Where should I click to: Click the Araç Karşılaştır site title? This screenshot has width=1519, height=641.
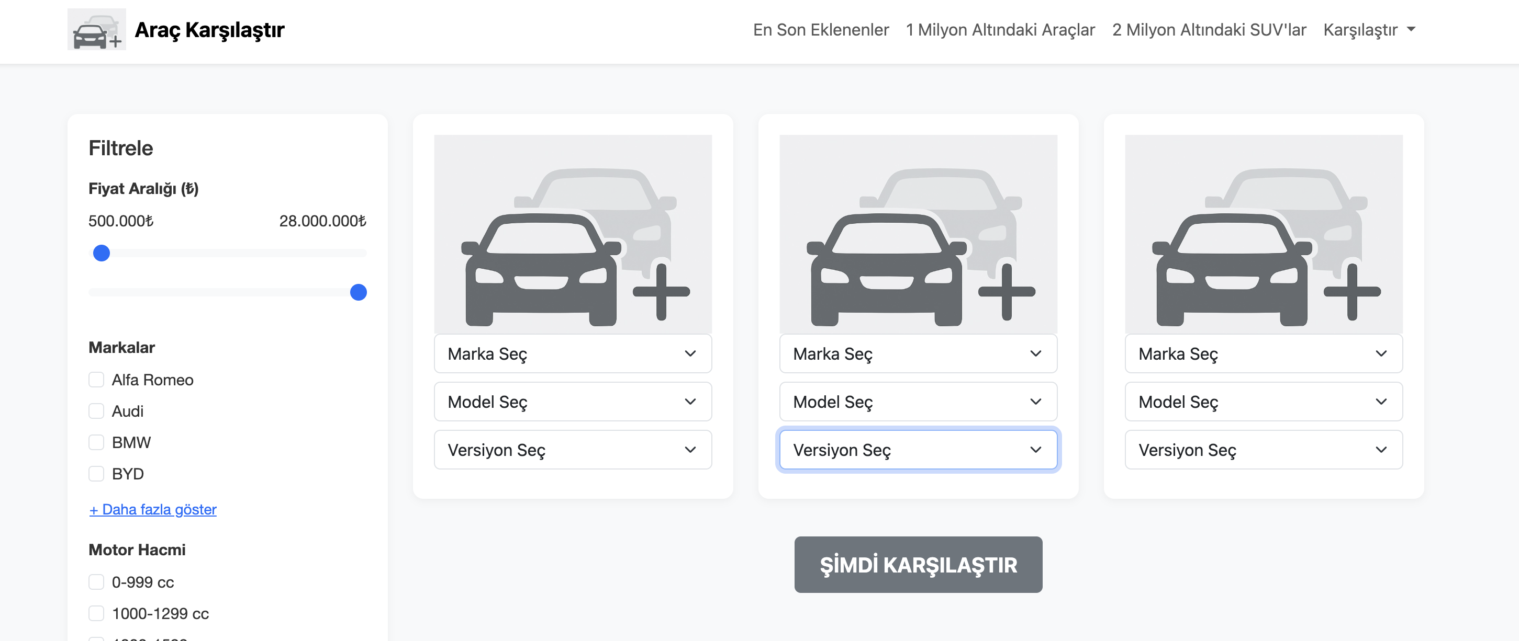209,29
